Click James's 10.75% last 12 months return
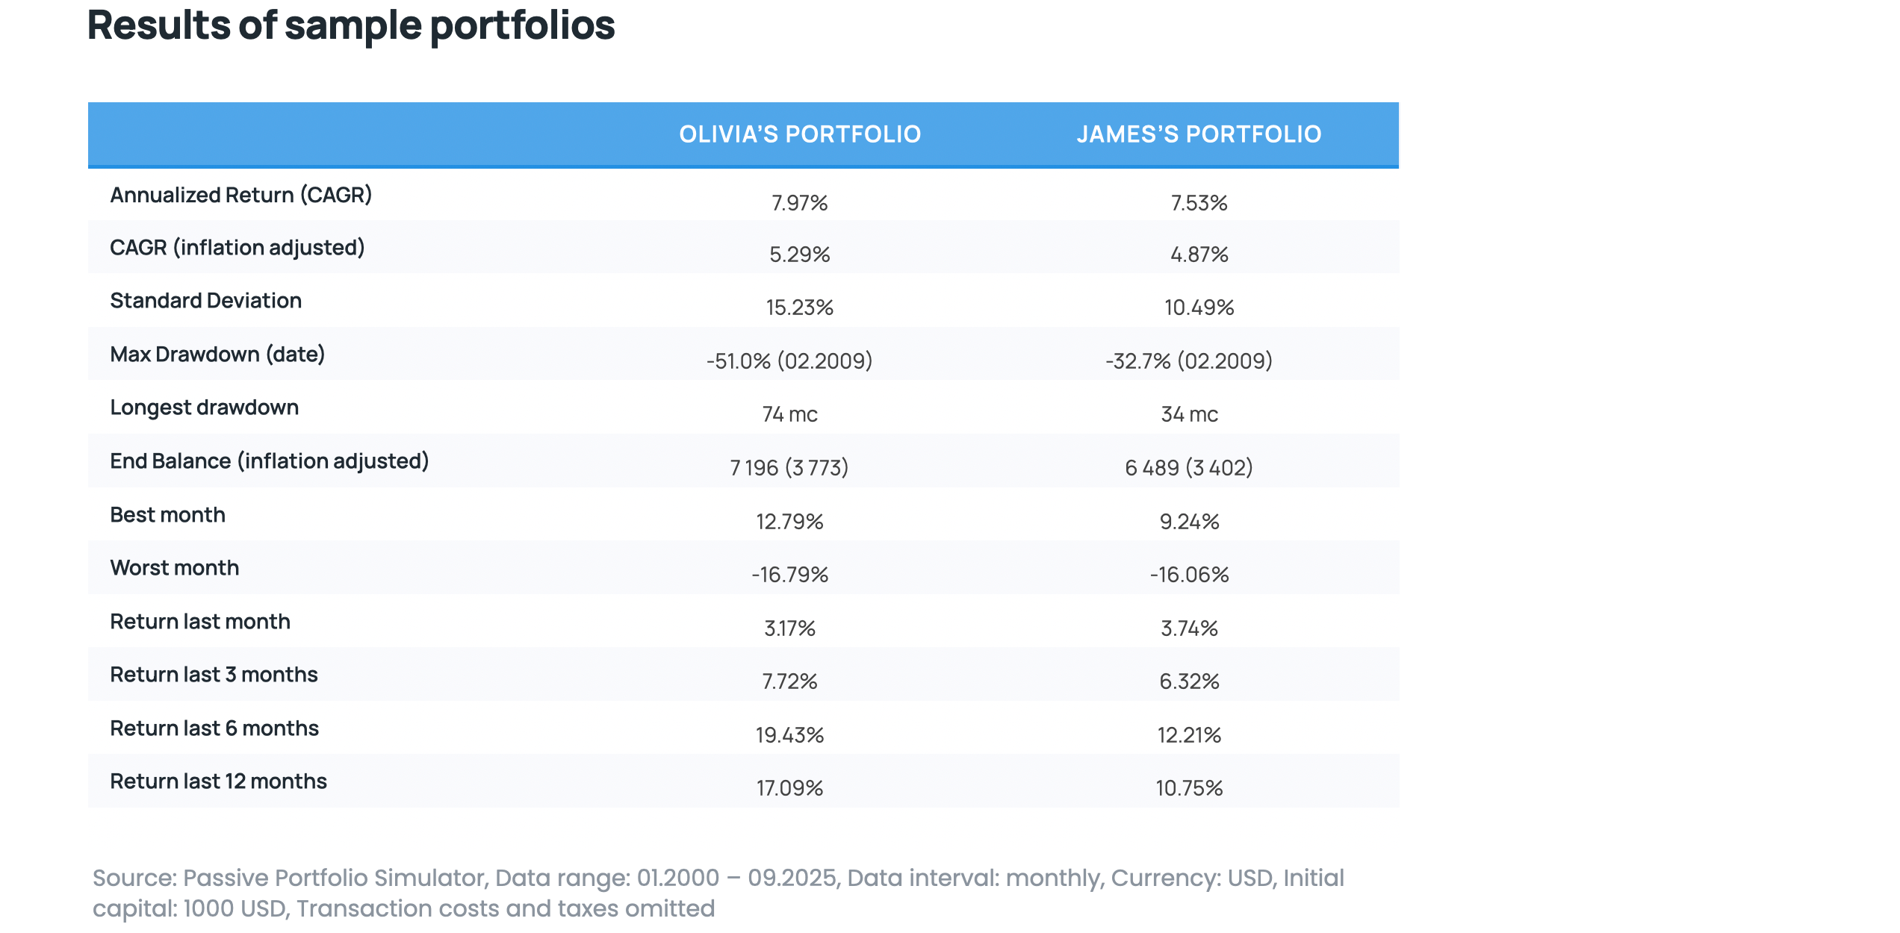The image size is (1900, 933). tap(1189, 788)
